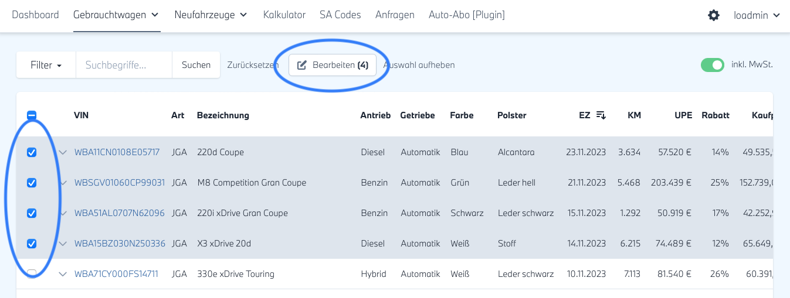Screen dimensions: 790x298
Task: Open the loadmin user menu
Action: point(757,15)
